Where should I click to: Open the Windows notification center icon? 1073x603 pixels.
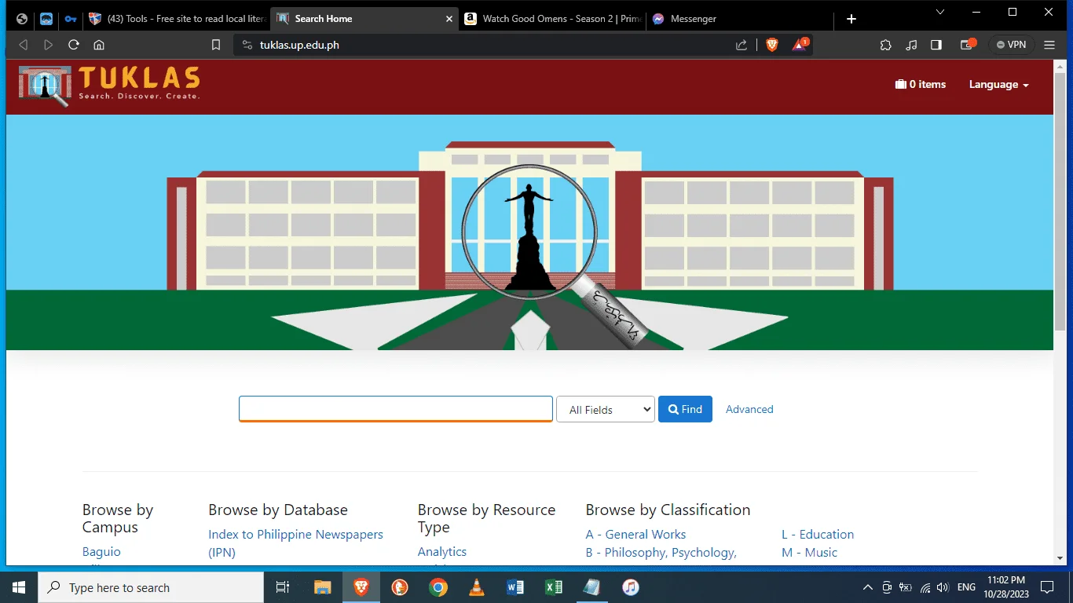1047,587
